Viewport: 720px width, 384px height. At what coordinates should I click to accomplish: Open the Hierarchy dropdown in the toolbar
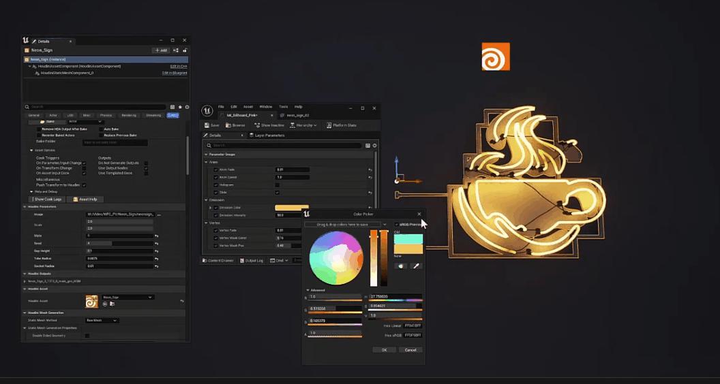coord(303,125)
